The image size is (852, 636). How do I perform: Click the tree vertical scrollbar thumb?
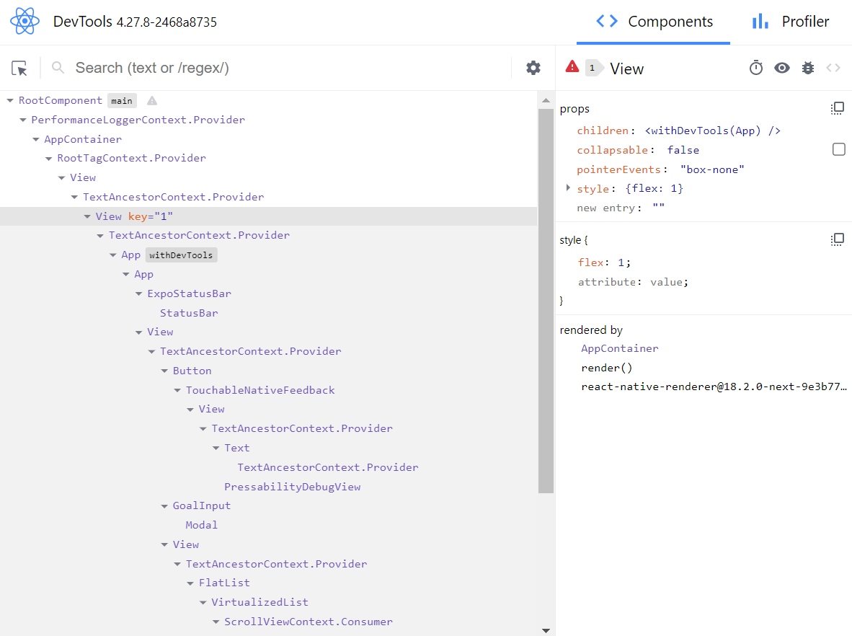point(546,301)
